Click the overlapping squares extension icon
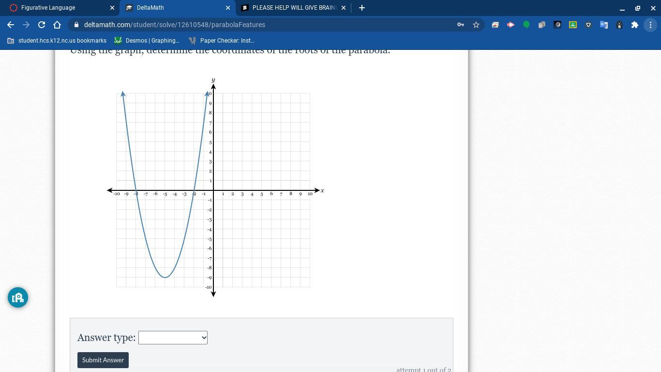The image size is (661, 372). (x=542, y=25)
